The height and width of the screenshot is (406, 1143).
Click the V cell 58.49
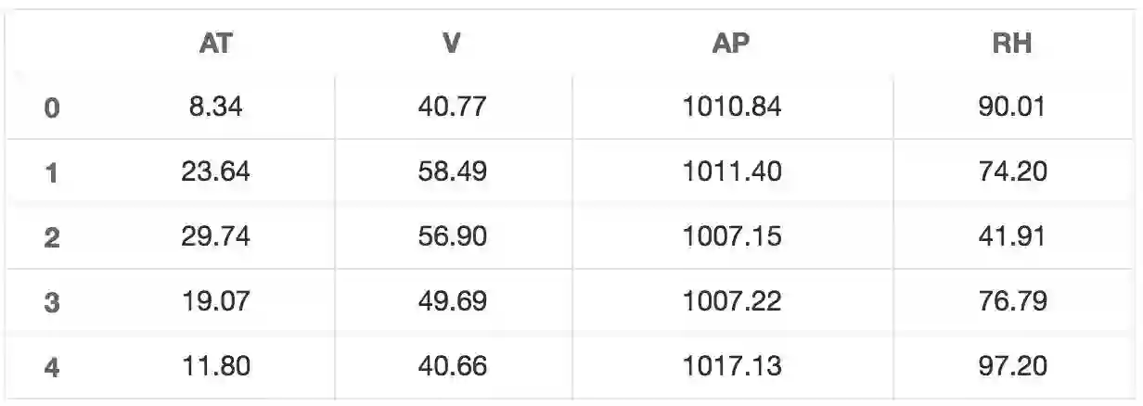click(x=452, y=172)
